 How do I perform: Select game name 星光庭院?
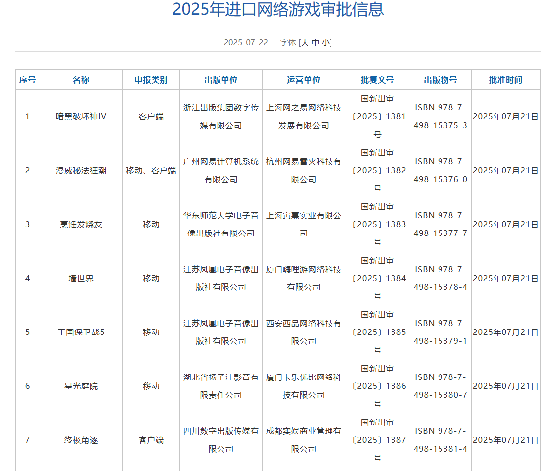81,386
